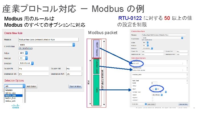Choose highlighted modbus_data from the option list
This screenshot has height=115, width=205.
click(13, 96)
